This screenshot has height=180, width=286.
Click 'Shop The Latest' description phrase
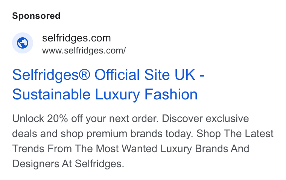tap(235, 133)
